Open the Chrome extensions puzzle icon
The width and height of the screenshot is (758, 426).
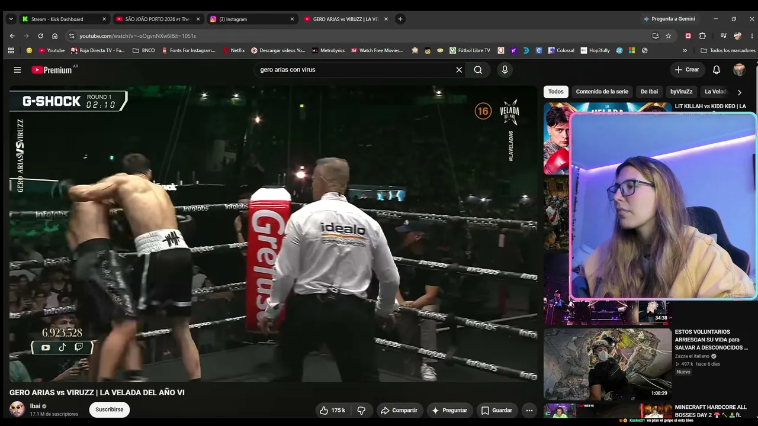[702, 35]
